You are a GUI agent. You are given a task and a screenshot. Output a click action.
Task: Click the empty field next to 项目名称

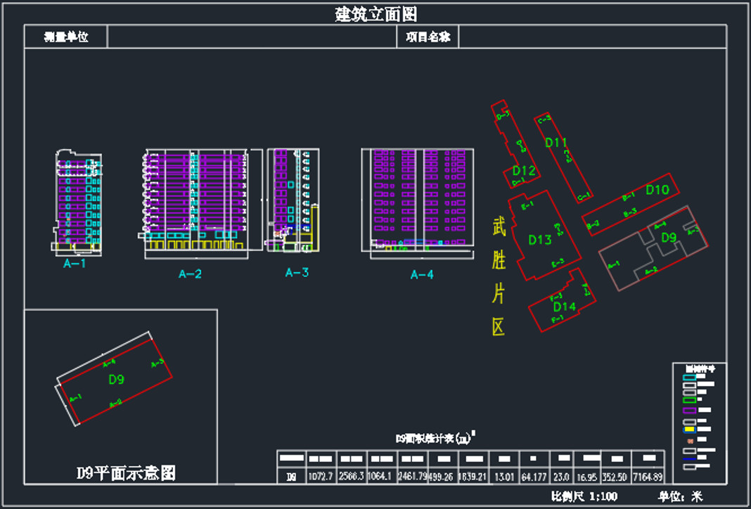(x=593, y=37)
